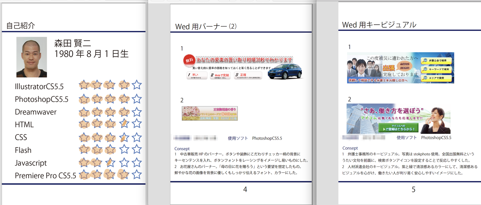Click page number 5

coord(414,189)
